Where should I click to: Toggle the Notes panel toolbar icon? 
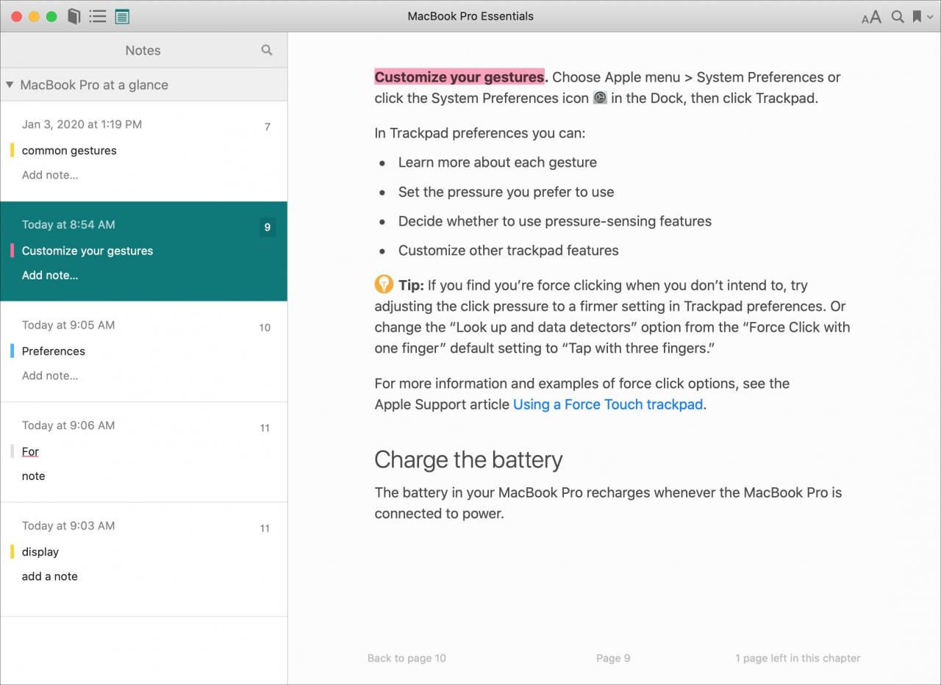coord(122,16)
